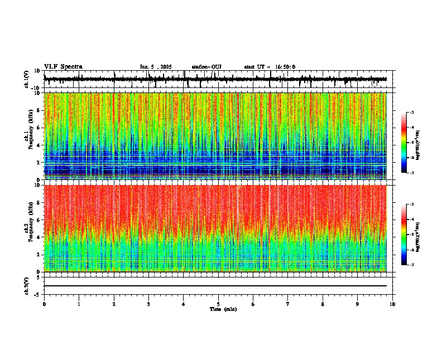Viewport: 442px width, 341px height.
Task: Click the time axis tick label "7"
Action: click(288, 304)
